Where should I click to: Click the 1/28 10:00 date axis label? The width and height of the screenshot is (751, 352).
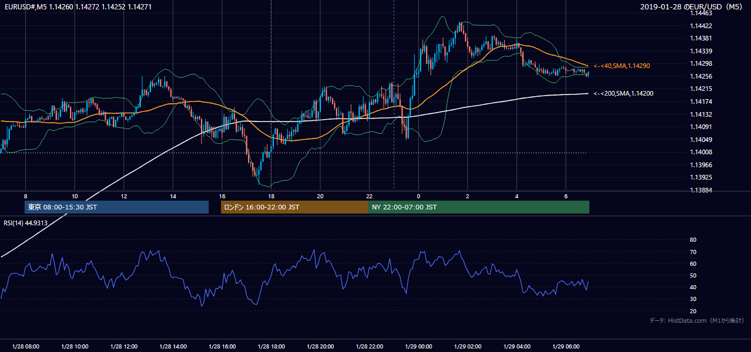tap(75, 347)
